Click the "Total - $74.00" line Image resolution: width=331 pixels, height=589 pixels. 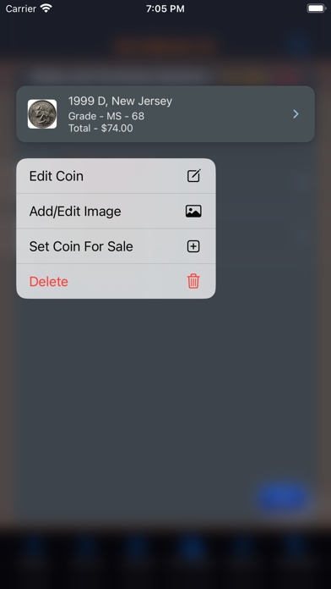(100, 129)
